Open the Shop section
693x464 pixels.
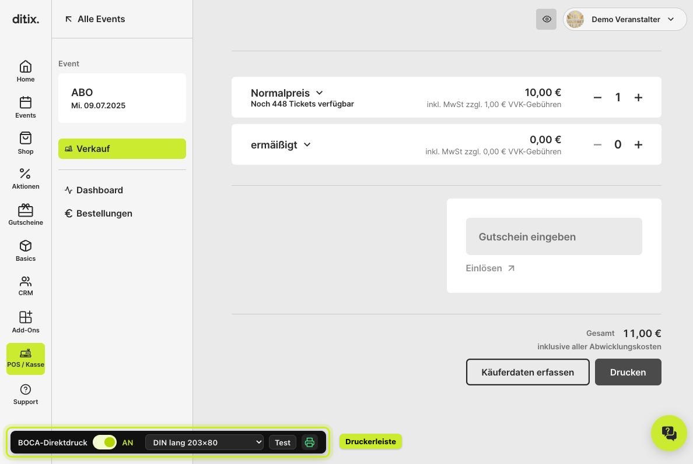tap(26, 143)
